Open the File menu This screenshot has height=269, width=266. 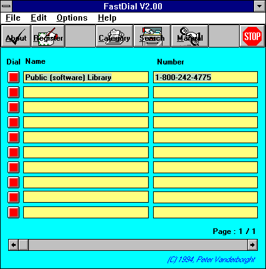pos(13,18)
